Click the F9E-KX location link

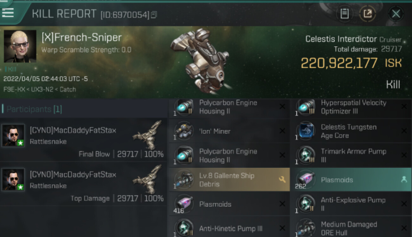(x=15, y=89)
